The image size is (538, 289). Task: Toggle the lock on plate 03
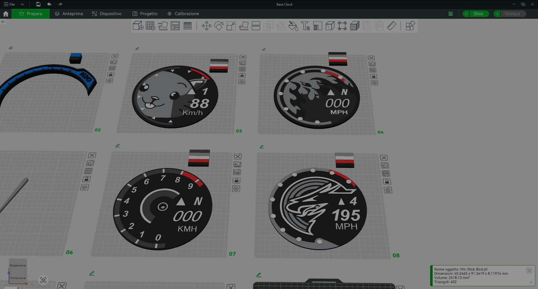tap(242, 75)
